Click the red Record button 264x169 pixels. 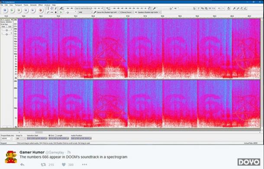pyautogui.click(x=40, y=10)
